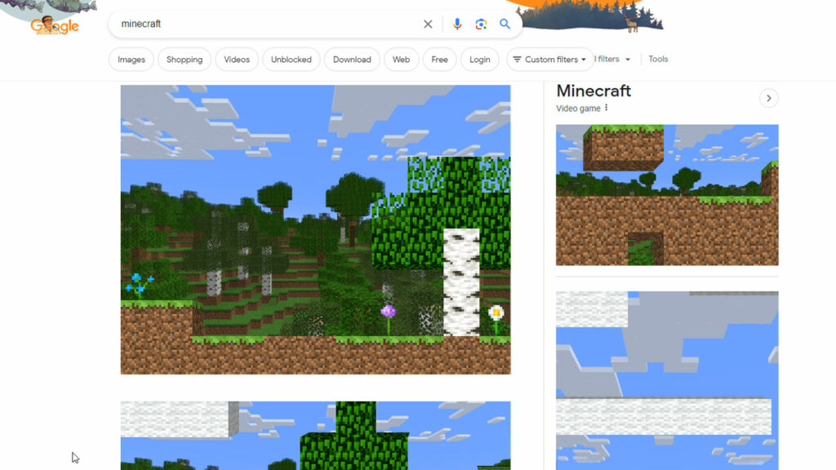
Task: Switch to the Shopping tab
Action: (x=185, y=60)
